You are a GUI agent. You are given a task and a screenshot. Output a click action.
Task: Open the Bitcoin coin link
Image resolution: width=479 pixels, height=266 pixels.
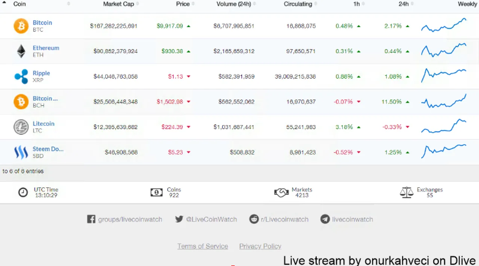pos(42,22)
